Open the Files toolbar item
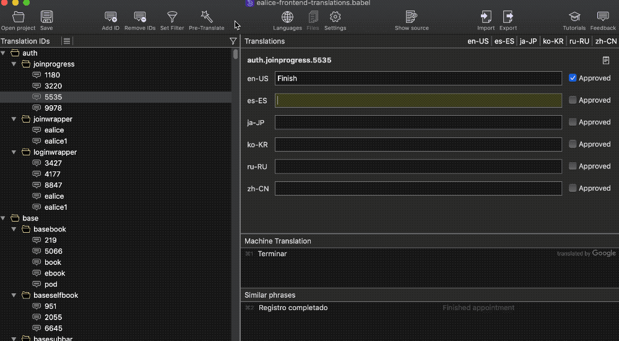The image size is (619, 341). (313, 17)
